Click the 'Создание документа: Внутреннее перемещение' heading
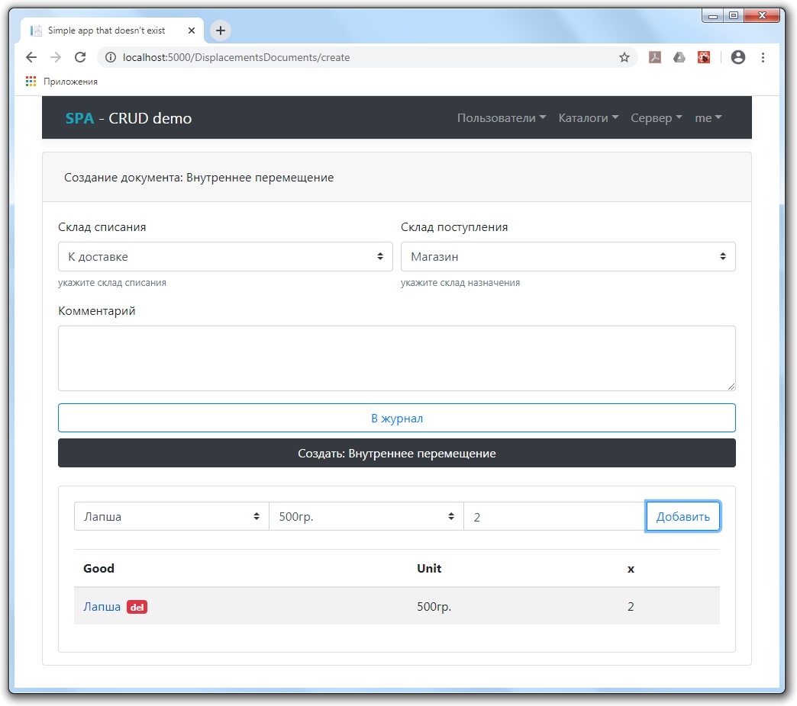 (198, 178)
